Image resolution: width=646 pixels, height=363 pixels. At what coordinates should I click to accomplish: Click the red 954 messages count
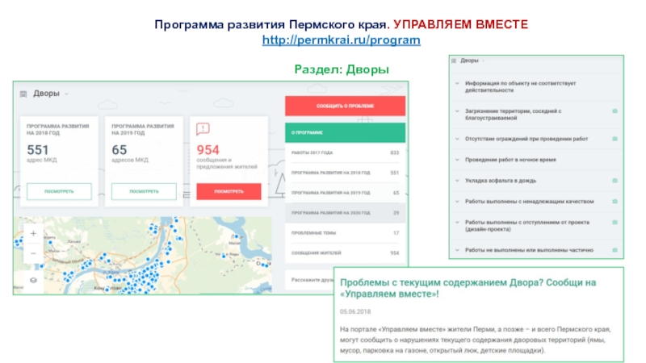tap(208, 150)
